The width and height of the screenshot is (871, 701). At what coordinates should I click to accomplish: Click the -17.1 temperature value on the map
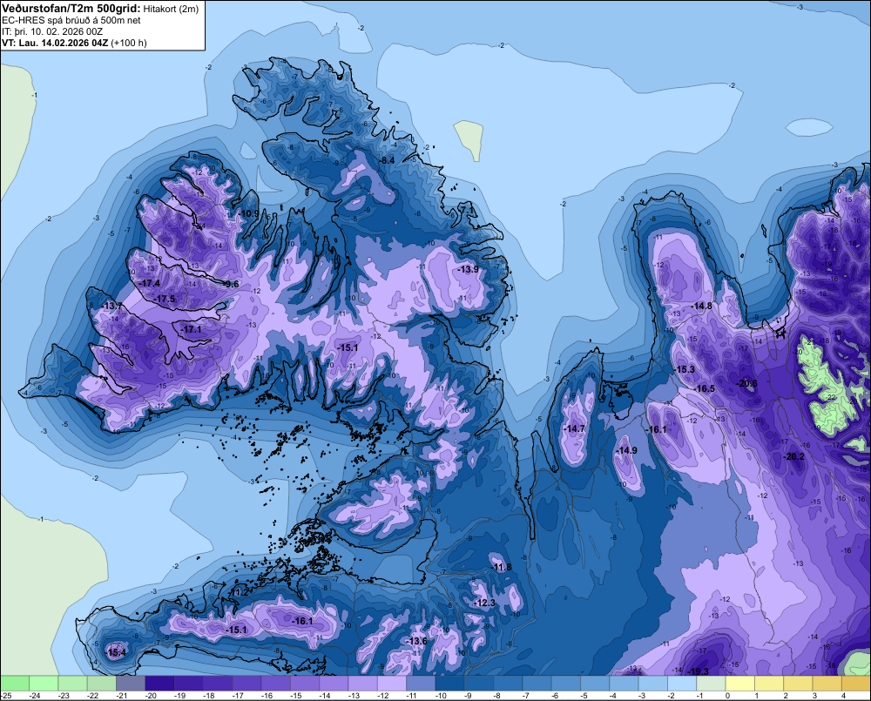click(x=191, y=329)
